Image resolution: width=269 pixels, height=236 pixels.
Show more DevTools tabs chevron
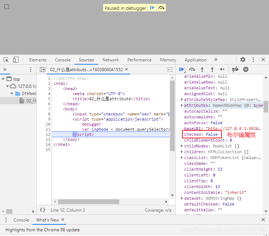tap(216, 60)
